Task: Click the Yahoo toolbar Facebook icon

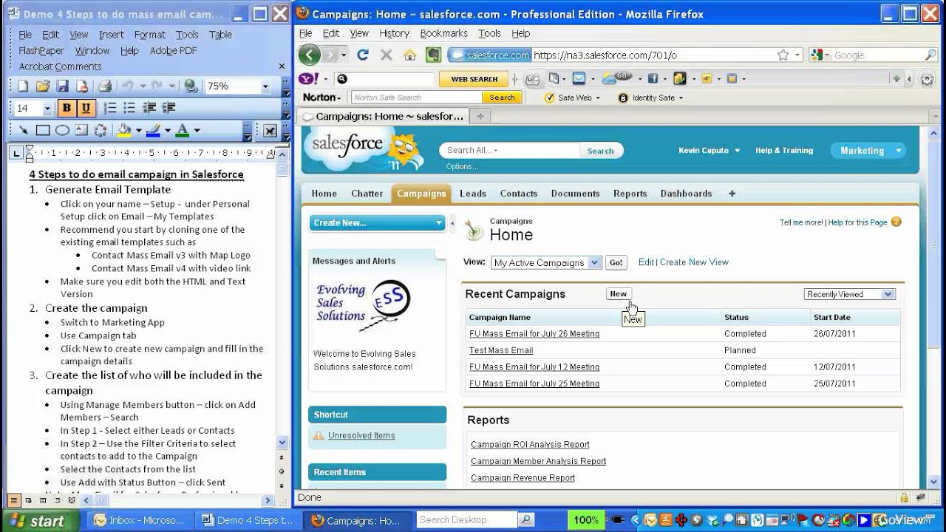Action: tap(653, 78)
